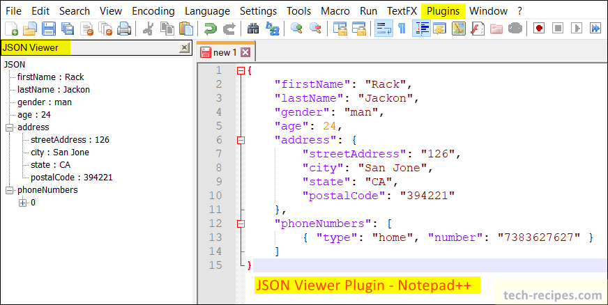Click the Stop Recording macro button
This screenshot has height=305, width=608.
pos(558,29)
